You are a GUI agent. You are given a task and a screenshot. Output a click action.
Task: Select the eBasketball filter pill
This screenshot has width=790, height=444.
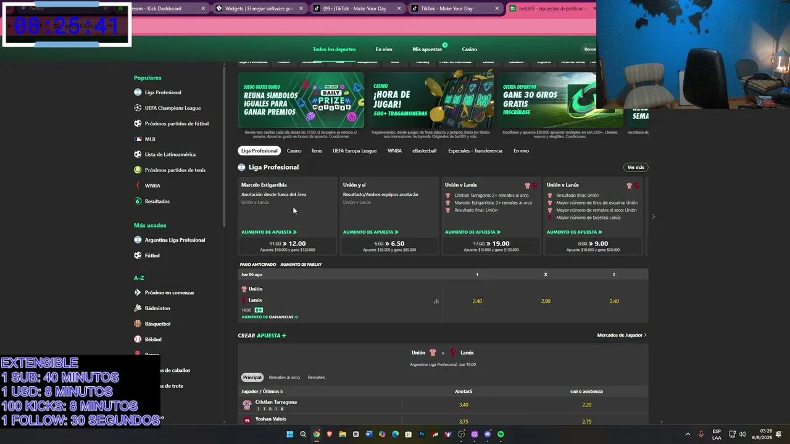(x=424, y=151)
